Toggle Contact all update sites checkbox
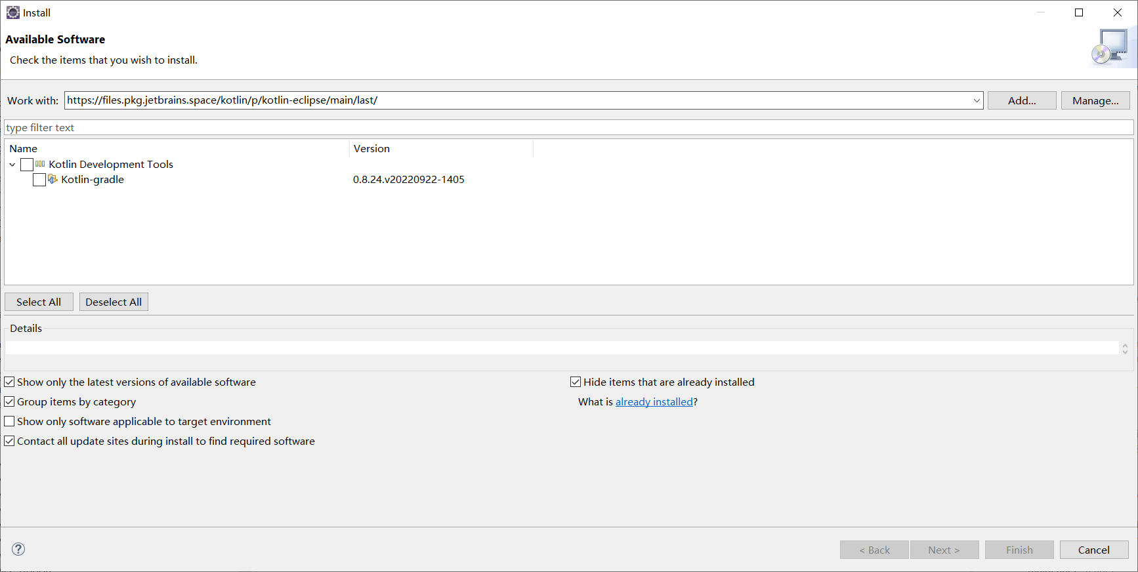This screenshot has width=1138, height=572. pyautogui.click(x=9, y=441)
